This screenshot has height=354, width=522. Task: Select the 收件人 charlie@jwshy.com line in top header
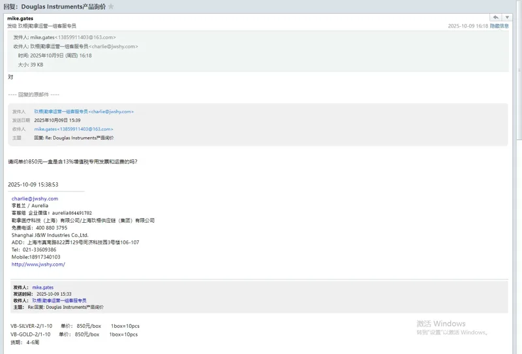(76, 46)
